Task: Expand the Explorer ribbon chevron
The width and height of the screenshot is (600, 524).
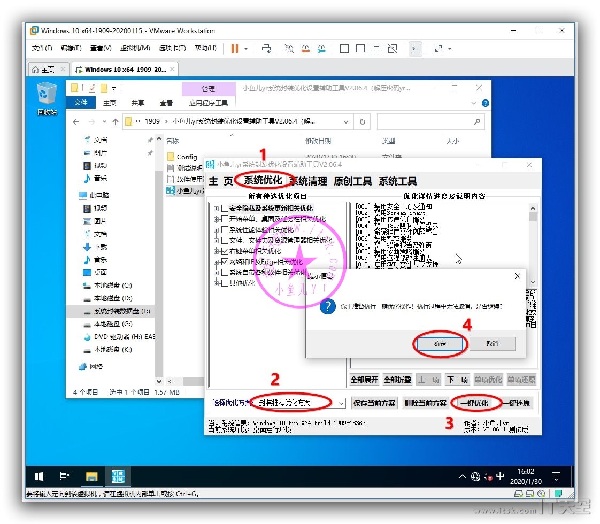Action: coord(474,103)
